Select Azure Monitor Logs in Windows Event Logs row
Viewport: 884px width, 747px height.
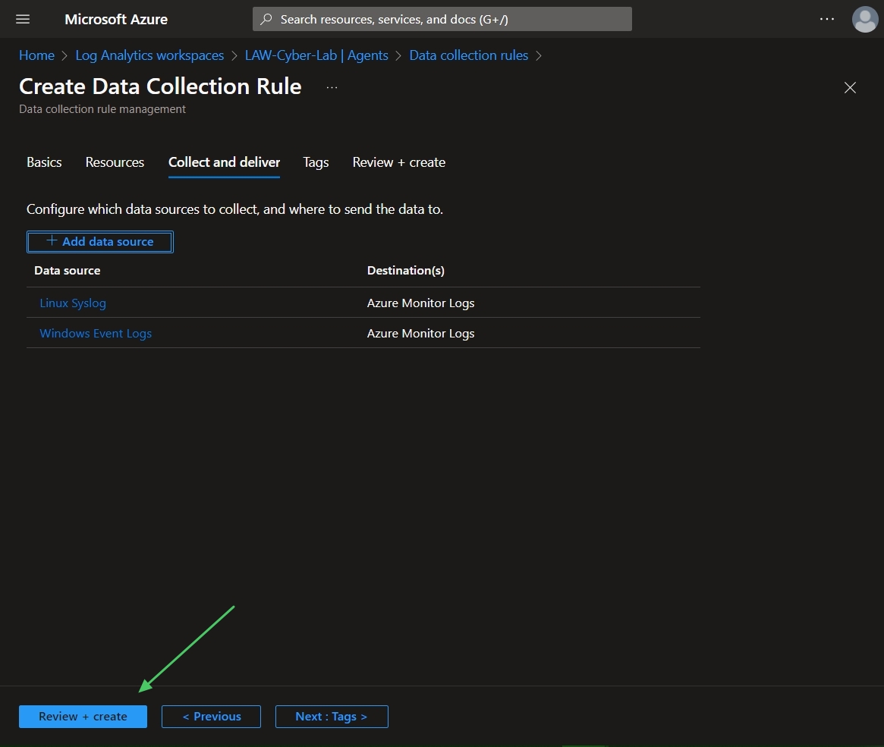click(420, 334)
